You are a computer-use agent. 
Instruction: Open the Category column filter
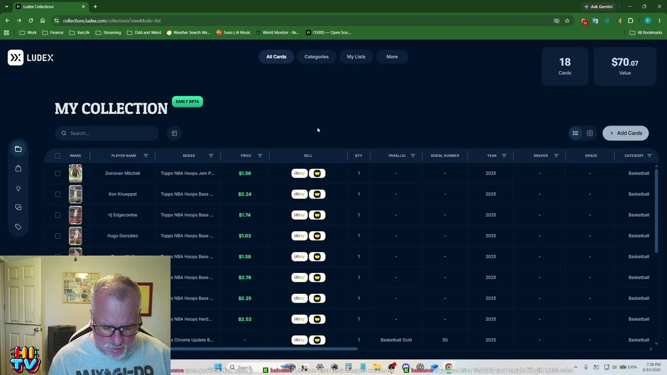coord(649,156)
